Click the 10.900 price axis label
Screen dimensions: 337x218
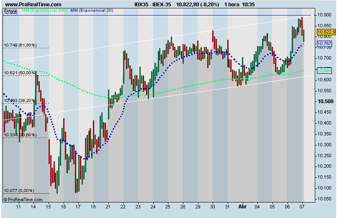coord(324,15)
